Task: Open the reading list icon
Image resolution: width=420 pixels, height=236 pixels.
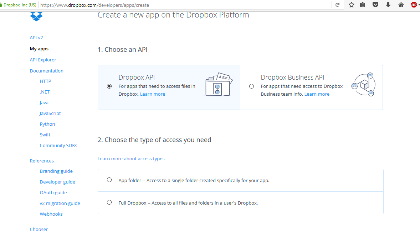Action: [363, 5]
